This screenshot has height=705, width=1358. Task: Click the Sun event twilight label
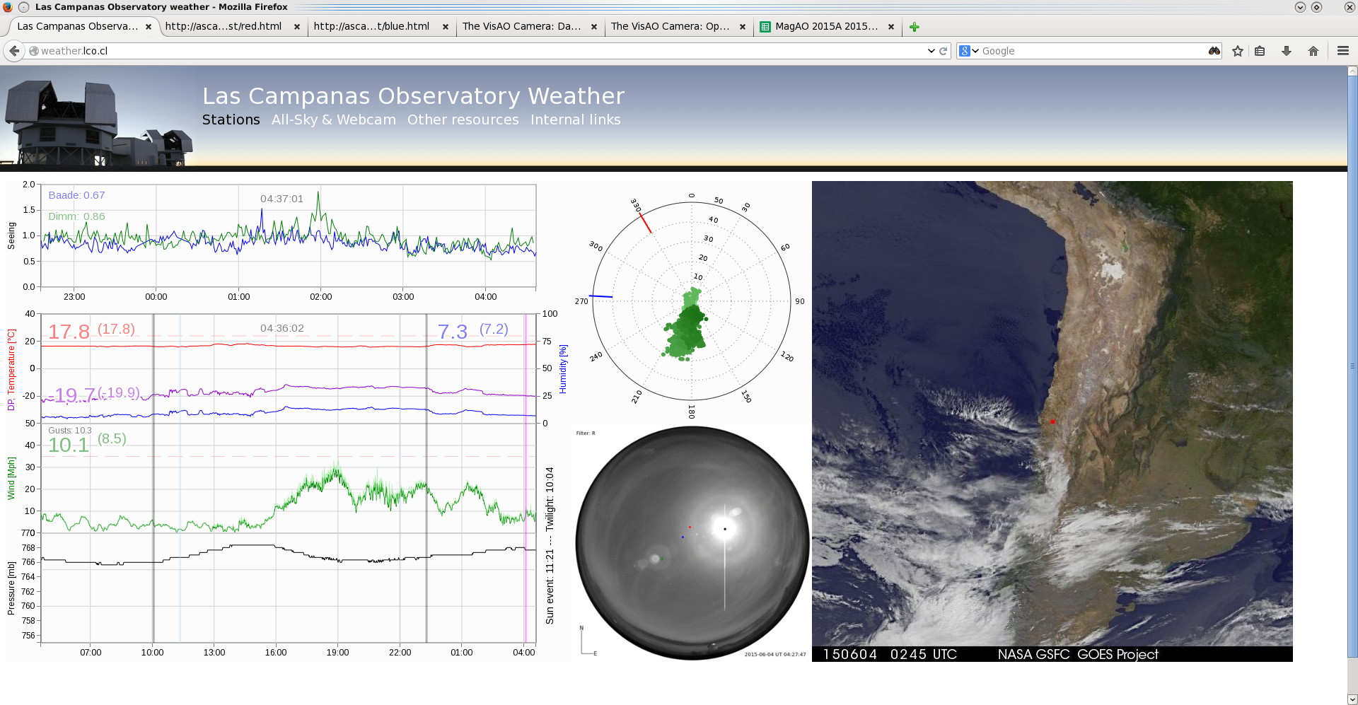(550, 545)
